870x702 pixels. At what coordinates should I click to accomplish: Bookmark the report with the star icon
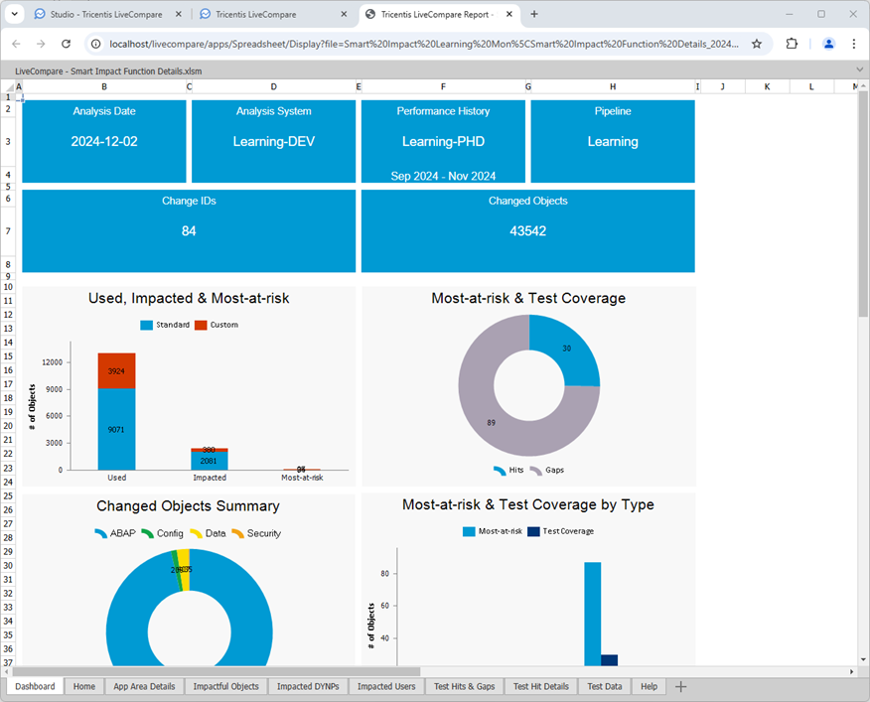754,45
